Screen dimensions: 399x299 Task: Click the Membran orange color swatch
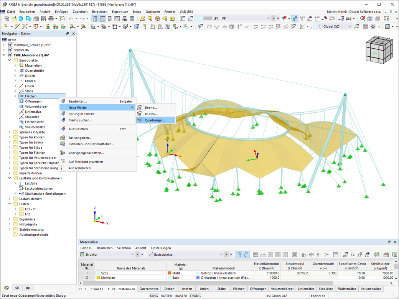(98, 278)
